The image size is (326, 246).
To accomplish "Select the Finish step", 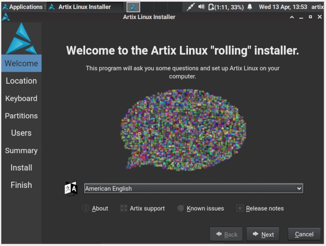I will click(21, 185).
